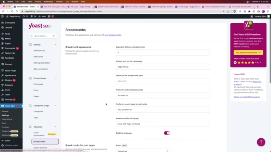Screen dimensions: 271x152
Task: Click the Yoast SEO logo
Action: pyautogui.click(x=40, y=26)
